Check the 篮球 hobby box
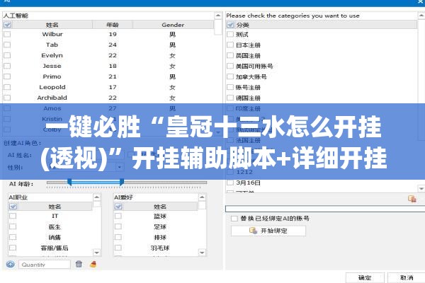The image size is (425, 283). pyautogui.click(x=118, y=216)
